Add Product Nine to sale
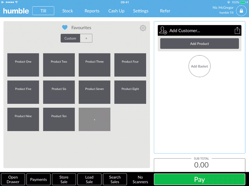The image size is (249, 186). (23, 119)
